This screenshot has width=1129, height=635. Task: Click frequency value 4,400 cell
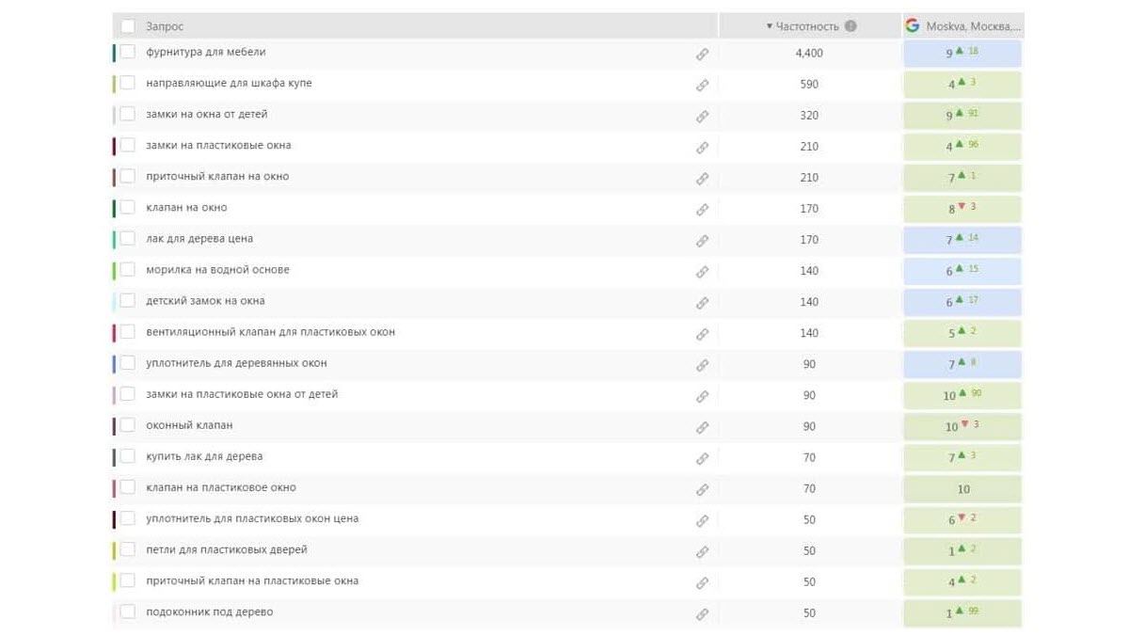pos(809,54)
